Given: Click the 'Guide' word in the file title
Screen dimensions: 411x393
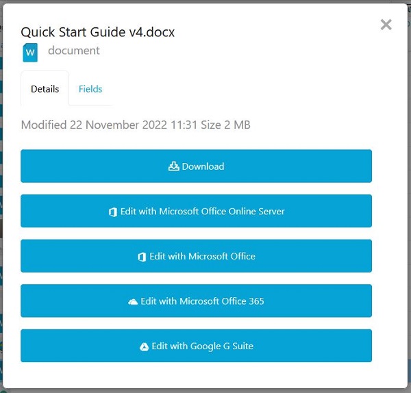Looking at the screenshot, I should (x=105, y=32).
